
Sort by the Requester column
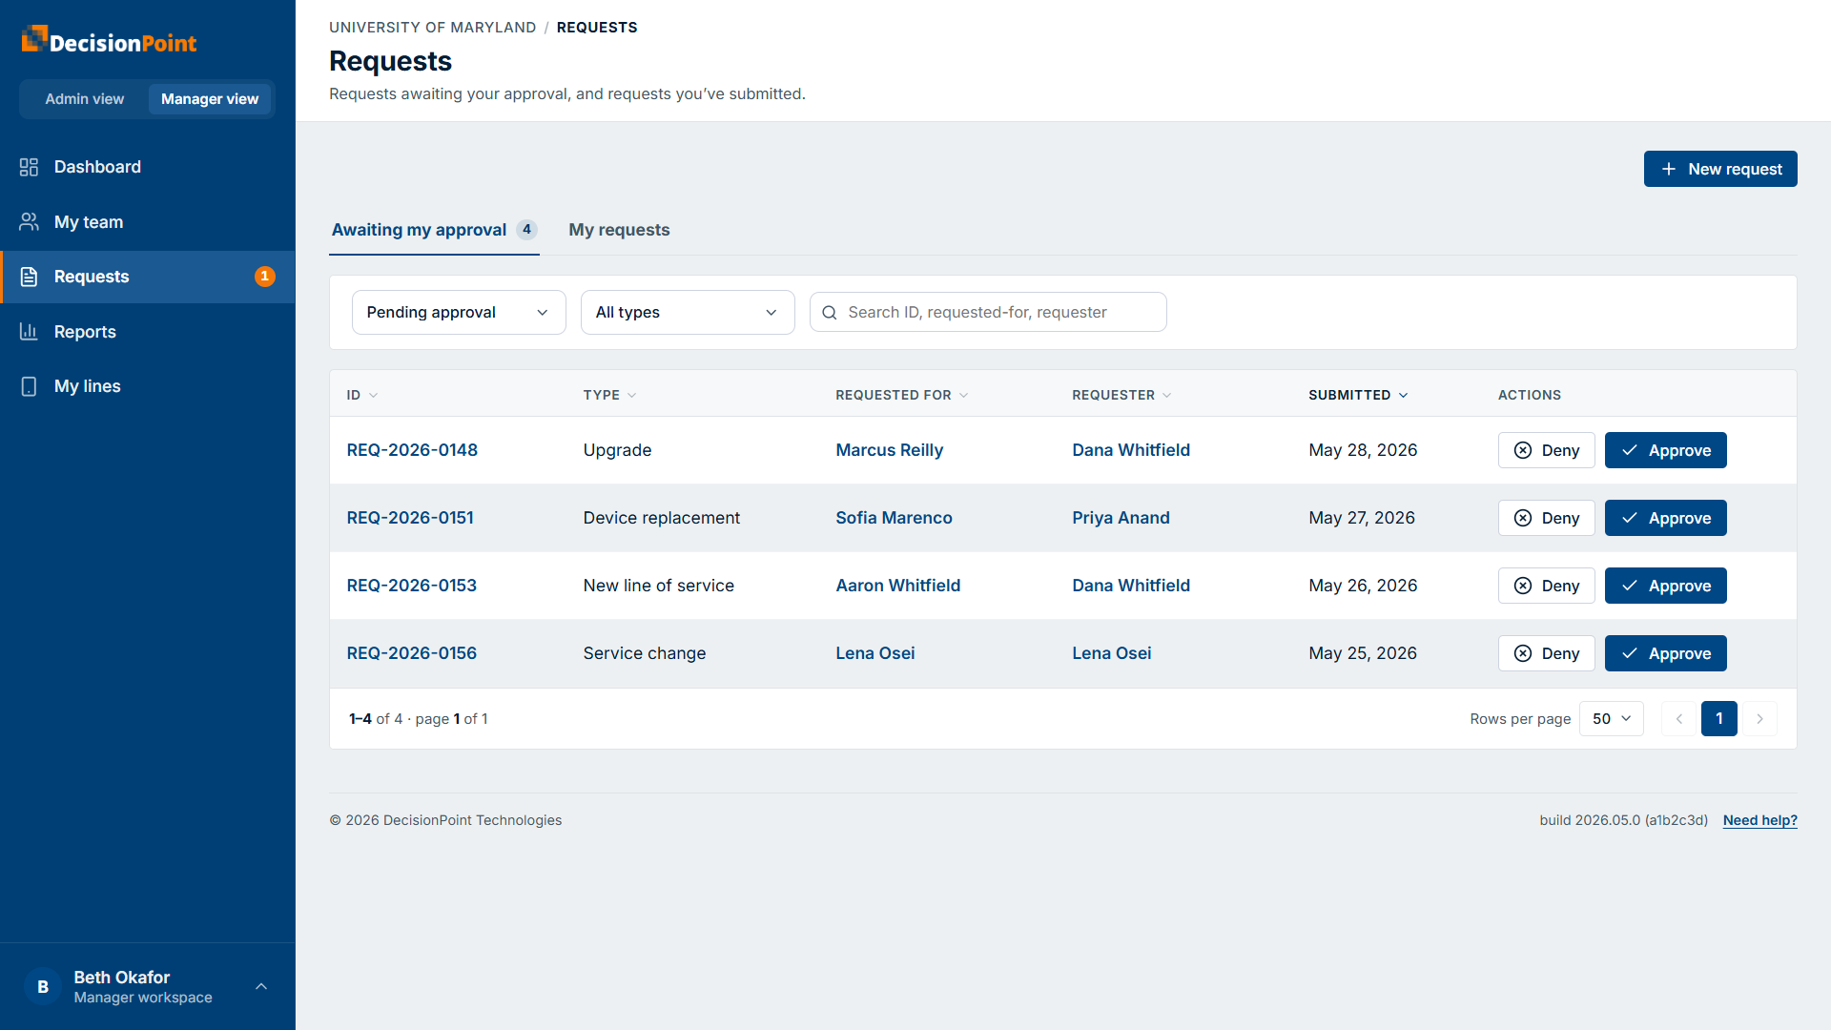click(x=1121, y=395)
